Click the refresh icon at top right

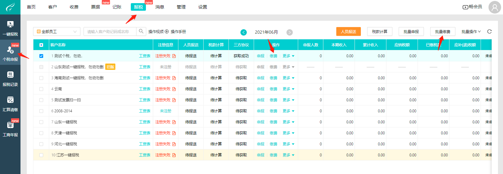pos(489,31)
